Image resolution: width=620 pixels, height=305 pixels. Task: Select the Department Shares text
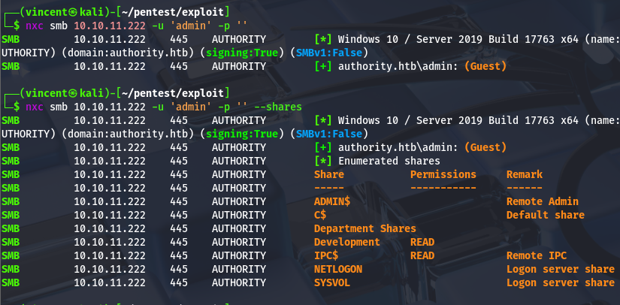[x=365, y=228]
